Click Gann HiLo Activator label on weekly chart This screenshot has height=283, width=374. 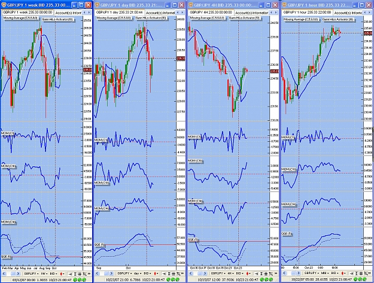click(57, 19)
